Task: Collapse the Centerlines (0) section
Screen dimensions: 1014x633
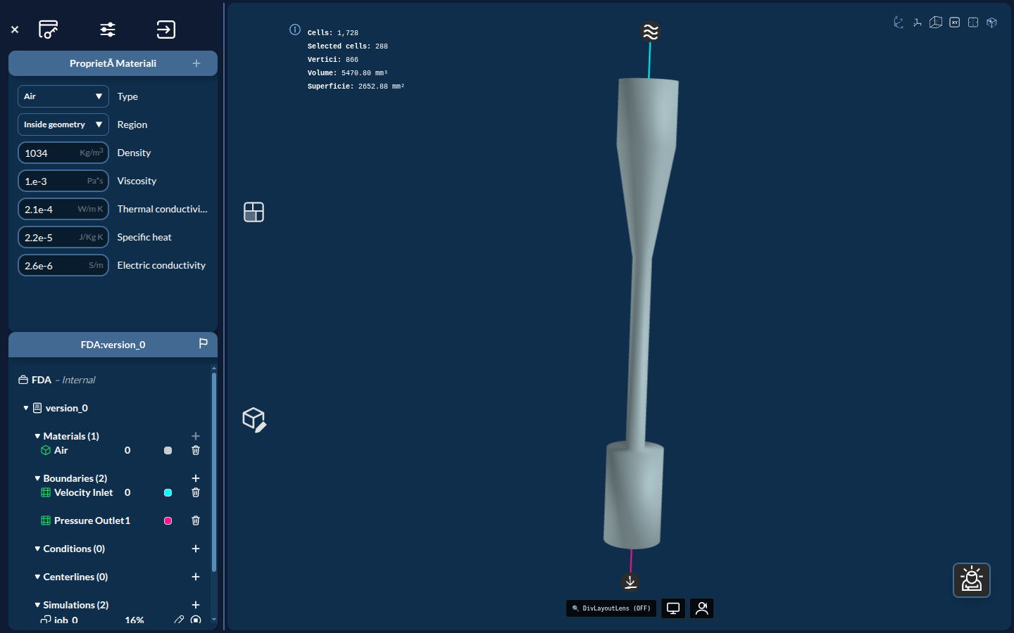Action: (37, 577)
